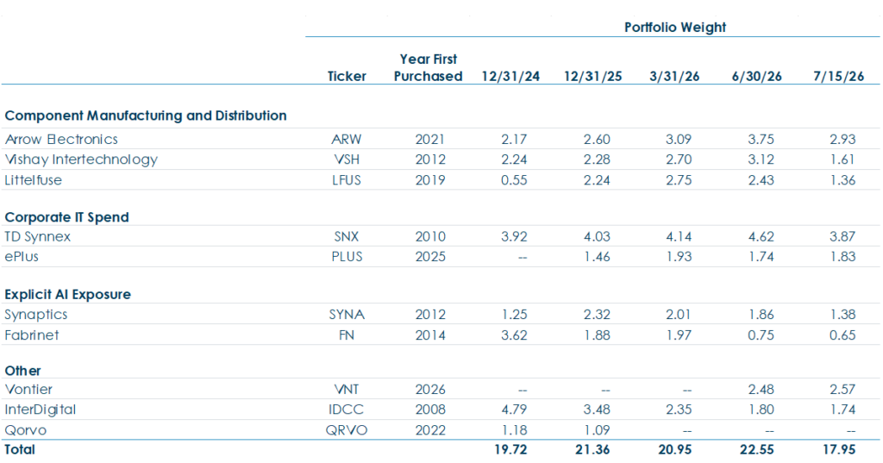Click the 'Year First Purchased' column header
This screenshot has width=883, height=463.
428,67
